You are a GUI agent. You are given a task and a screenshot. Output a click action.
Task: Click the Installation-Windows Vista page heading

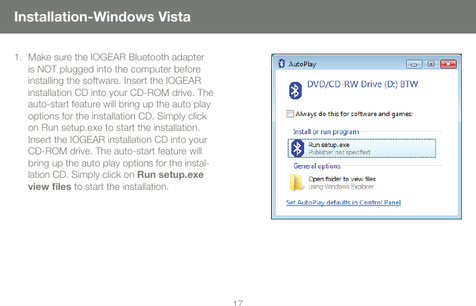102,17
